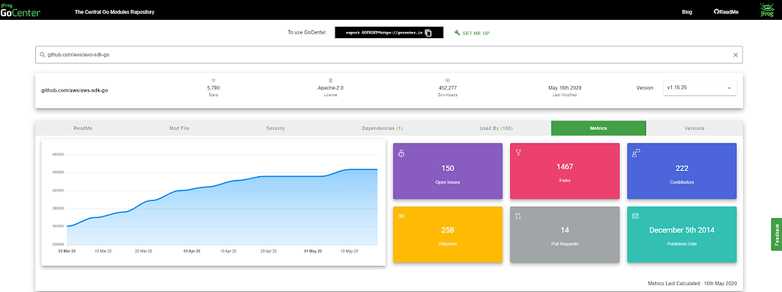The width and height of the screenshot is (782, 292).
Task: Click the blue Contributors 222 card
Action: click(x=682, y=171)
